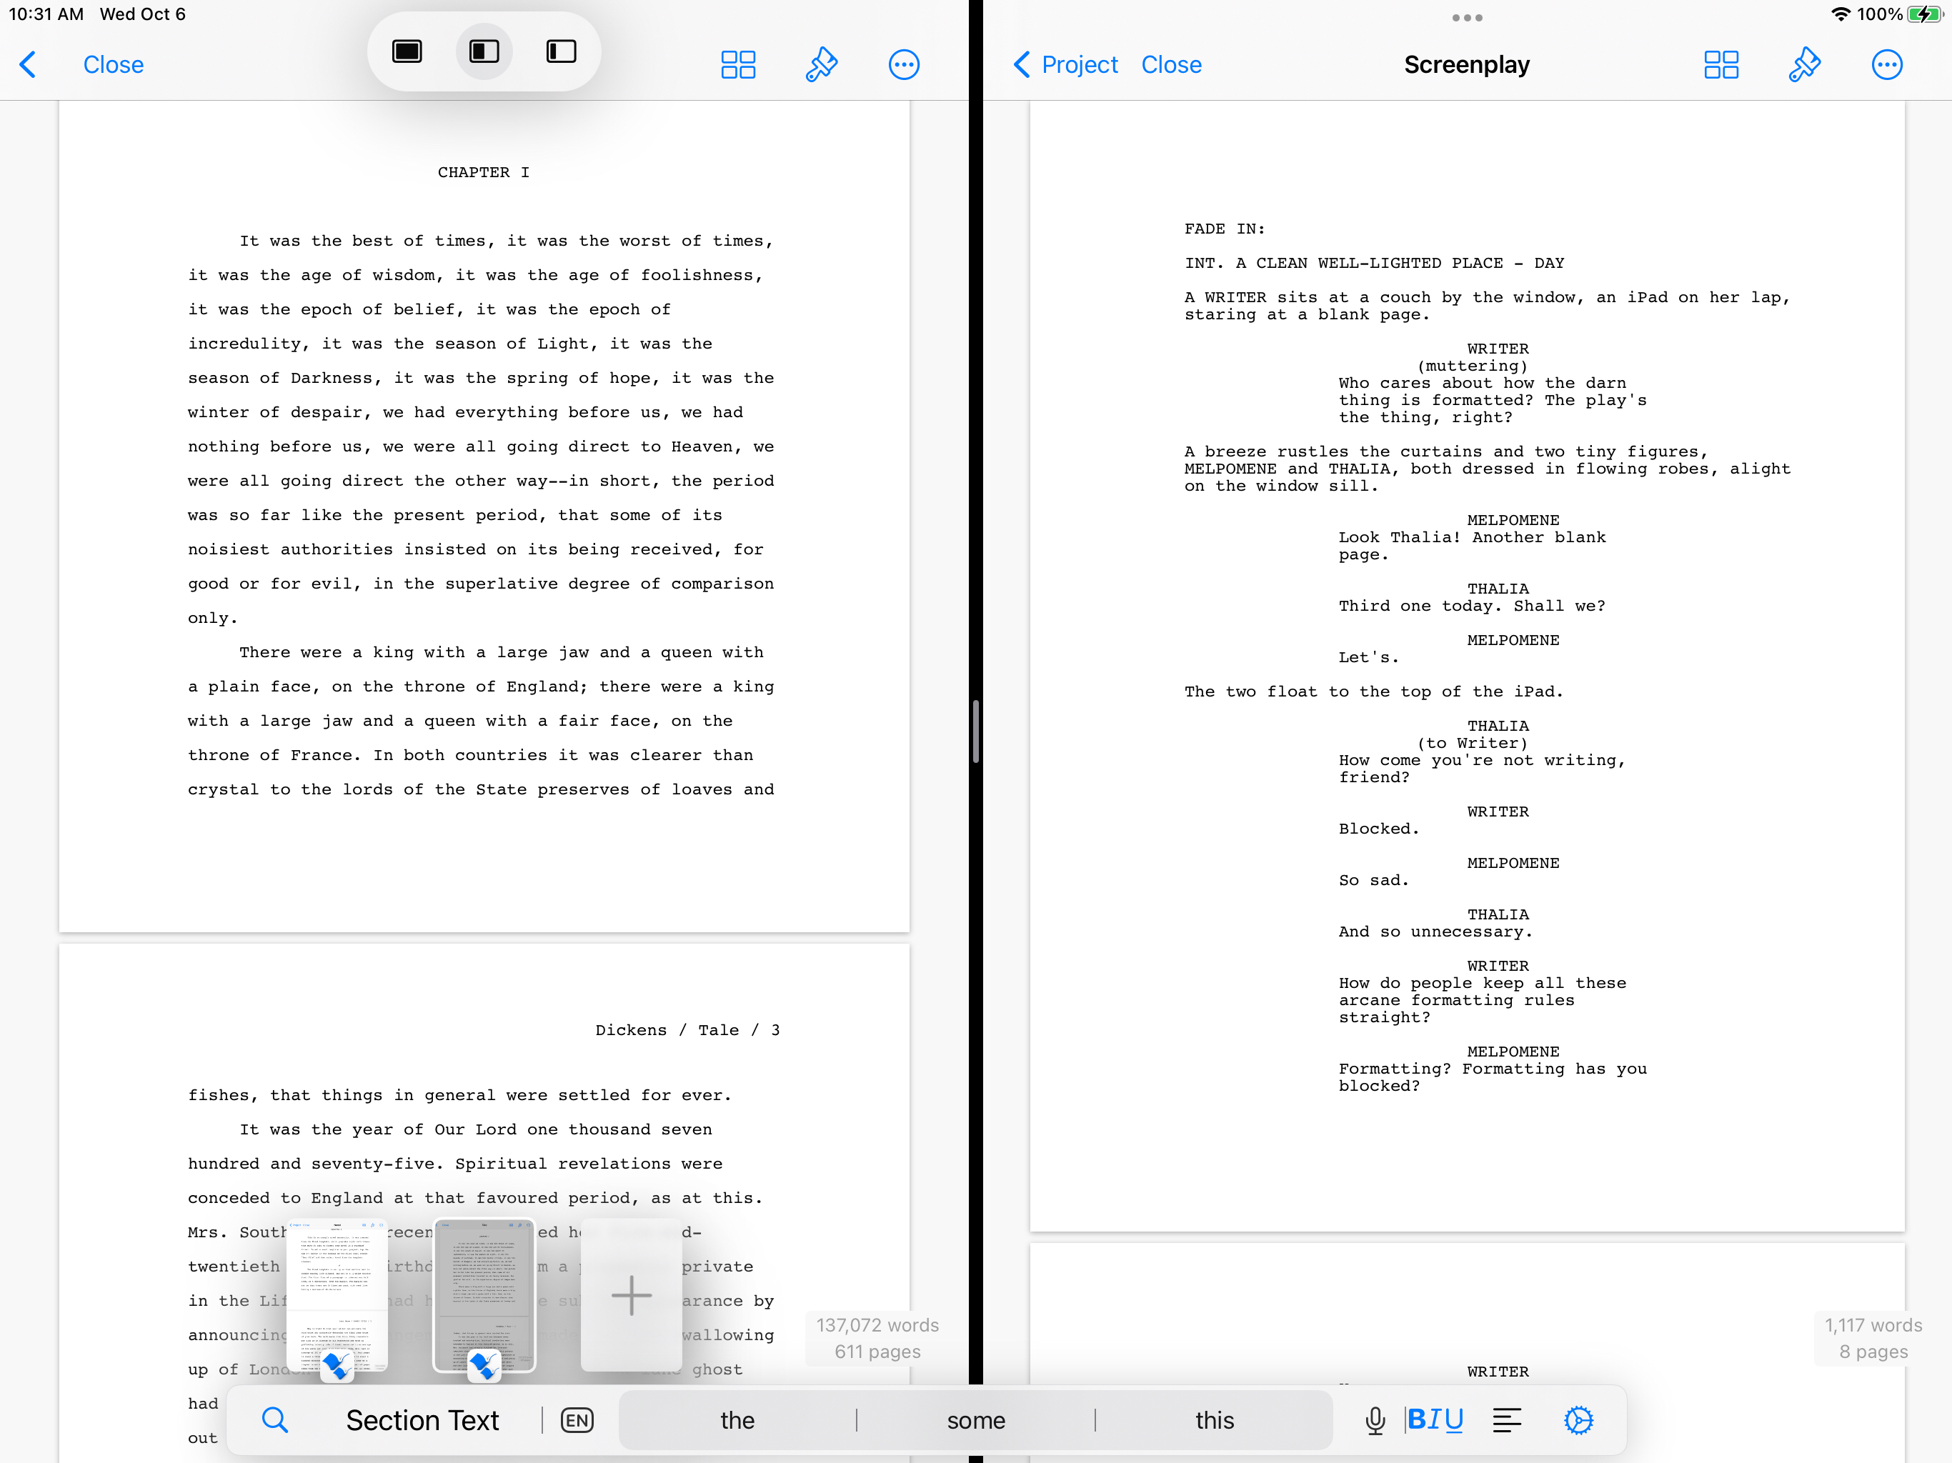The height and width of the screenshot is (1463, 1952).
Task: Add a new window with the plus tile
Action: (x=631, y=1295)
